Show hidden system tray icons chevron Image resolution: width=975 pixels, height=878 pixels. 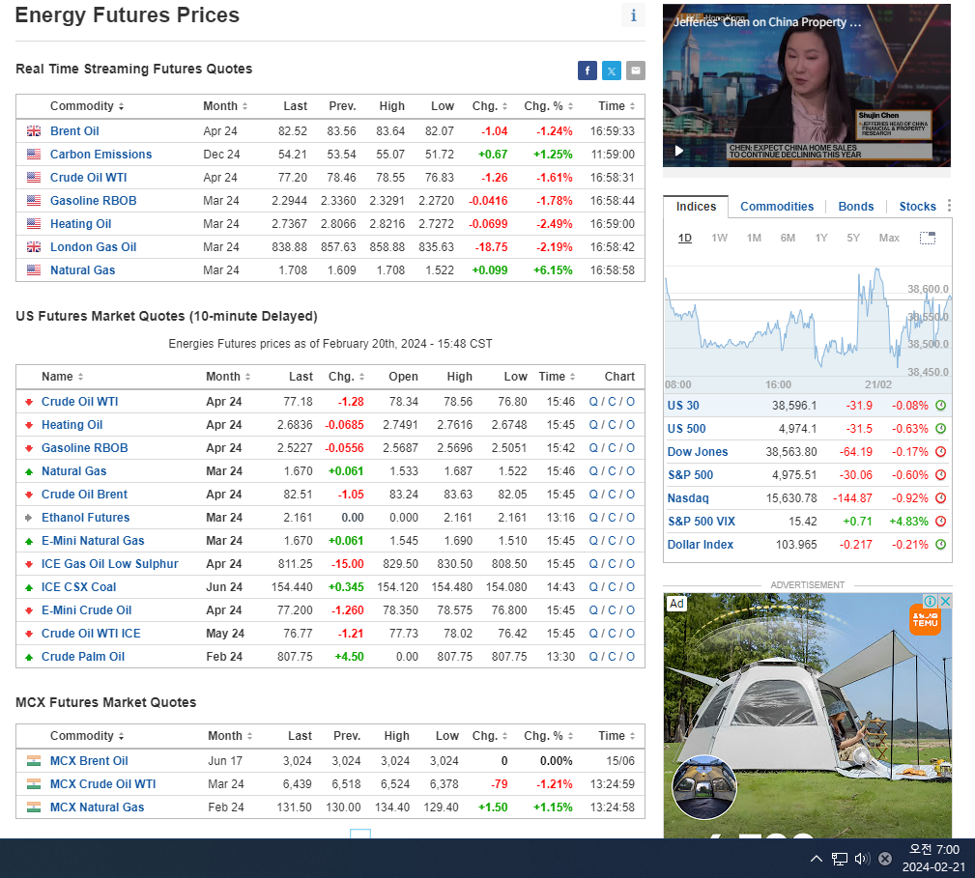[816, 859]
